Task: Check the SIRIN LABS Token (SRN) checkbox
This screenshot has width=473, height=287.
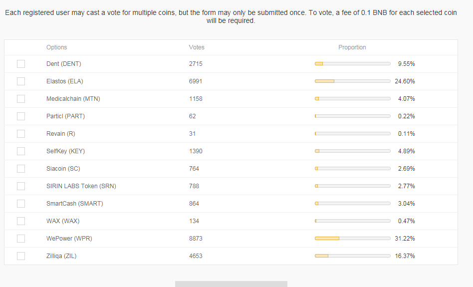Action: (21, 186)
